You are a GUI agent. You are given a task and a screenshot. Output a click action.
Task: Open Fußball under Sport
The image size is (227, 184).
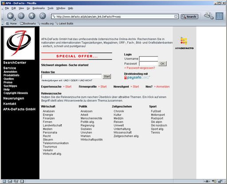pyautogui.click(x=156, y=111)
